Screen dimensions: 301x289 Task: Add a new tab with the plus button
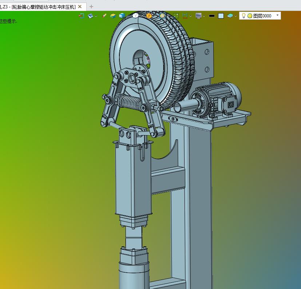pos(91,7)
